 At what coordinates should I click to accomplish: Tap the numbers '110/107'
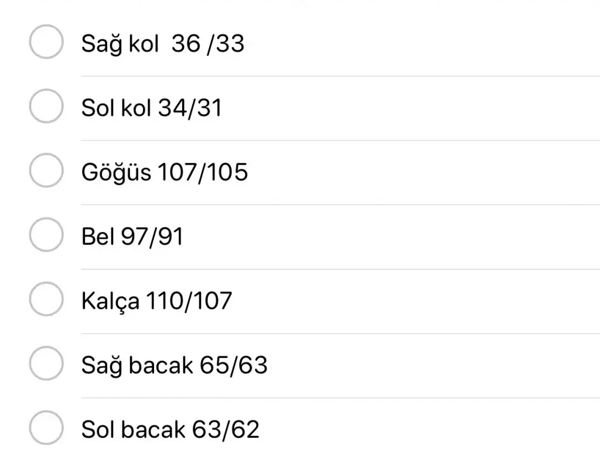click(x=189, y=301)
